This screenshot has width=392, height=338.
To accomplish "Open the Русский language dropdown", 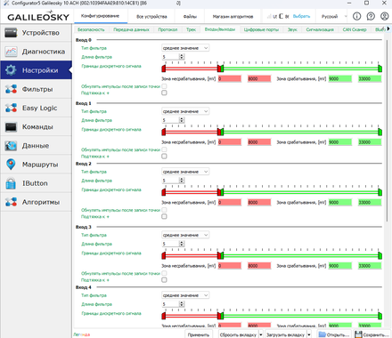I will click(333, 16).
